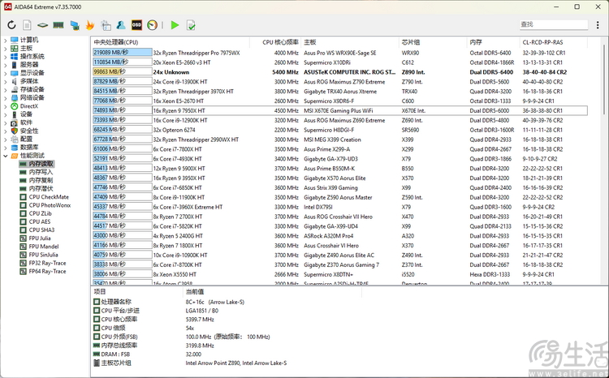This screenshot has width=609, height=378.
Task: Select 内存读取 benchmark item
Action: click(x=41, y=164)
